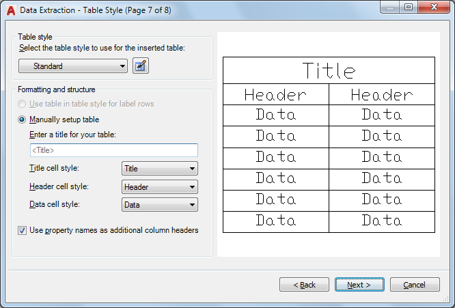Click the AutoCAD logo icon in title bar
This screenshot has height=308, width=455.
coord(10,8)
